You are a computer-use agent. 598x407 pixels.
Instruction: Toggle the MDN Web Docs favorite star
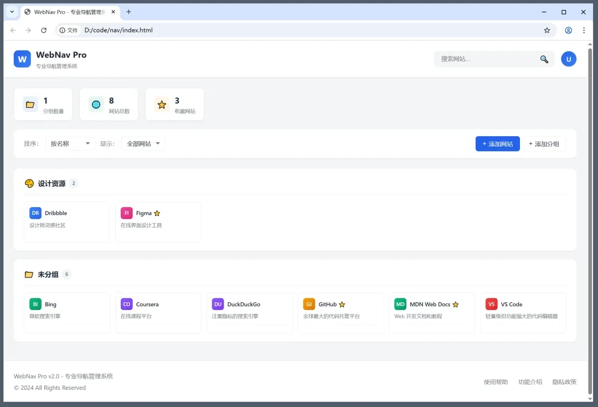coord(455,305)
